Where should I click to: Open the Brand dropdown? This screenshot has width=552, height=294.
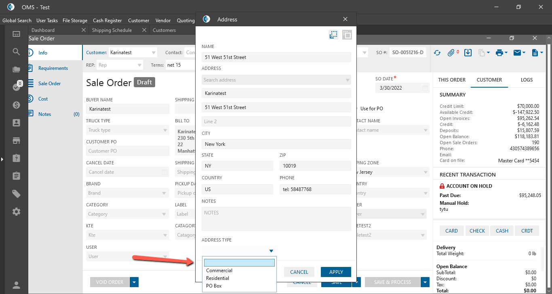128,193
